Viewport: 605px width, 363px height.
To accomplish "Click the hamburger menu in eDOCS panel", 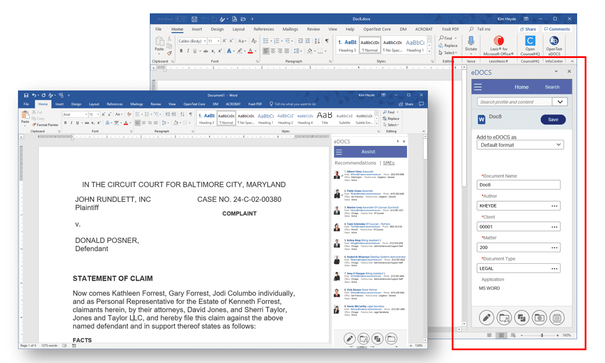I will pos(478,87).
